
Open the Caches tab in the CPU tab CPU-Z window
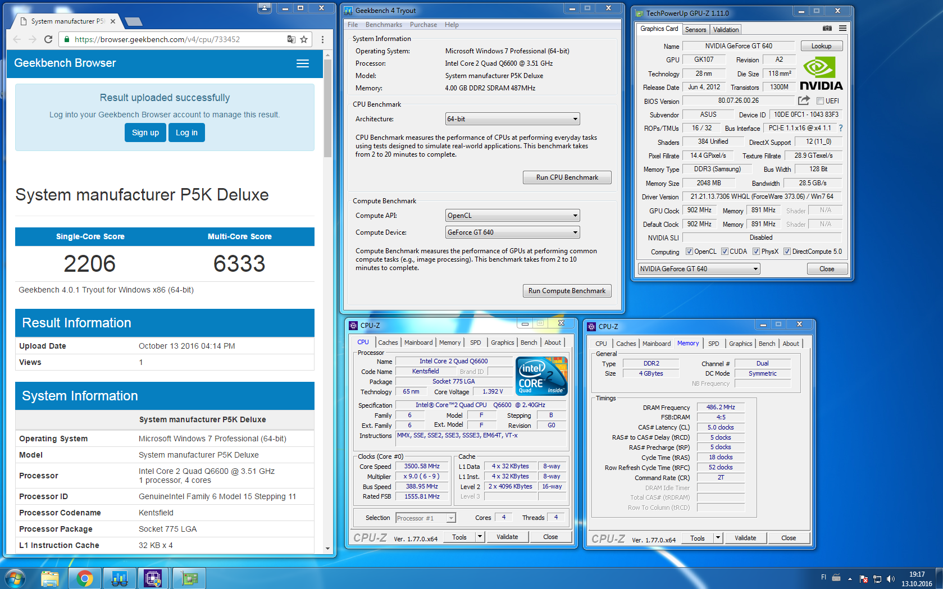pos(388,343)
